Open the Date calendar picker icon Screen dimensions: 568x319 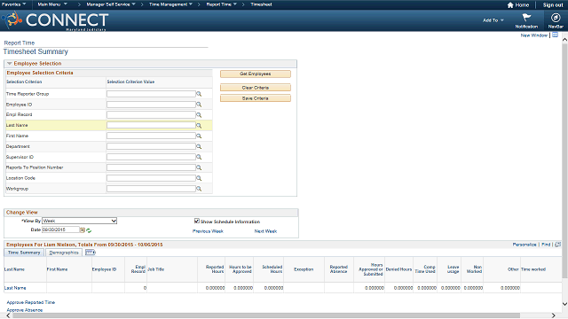pyautogui.click(x=83, y=230)
